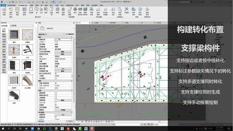Click the 材料统计 ribbon icon
This screenshot has width=233, height=131.
(x=113, y=11)
